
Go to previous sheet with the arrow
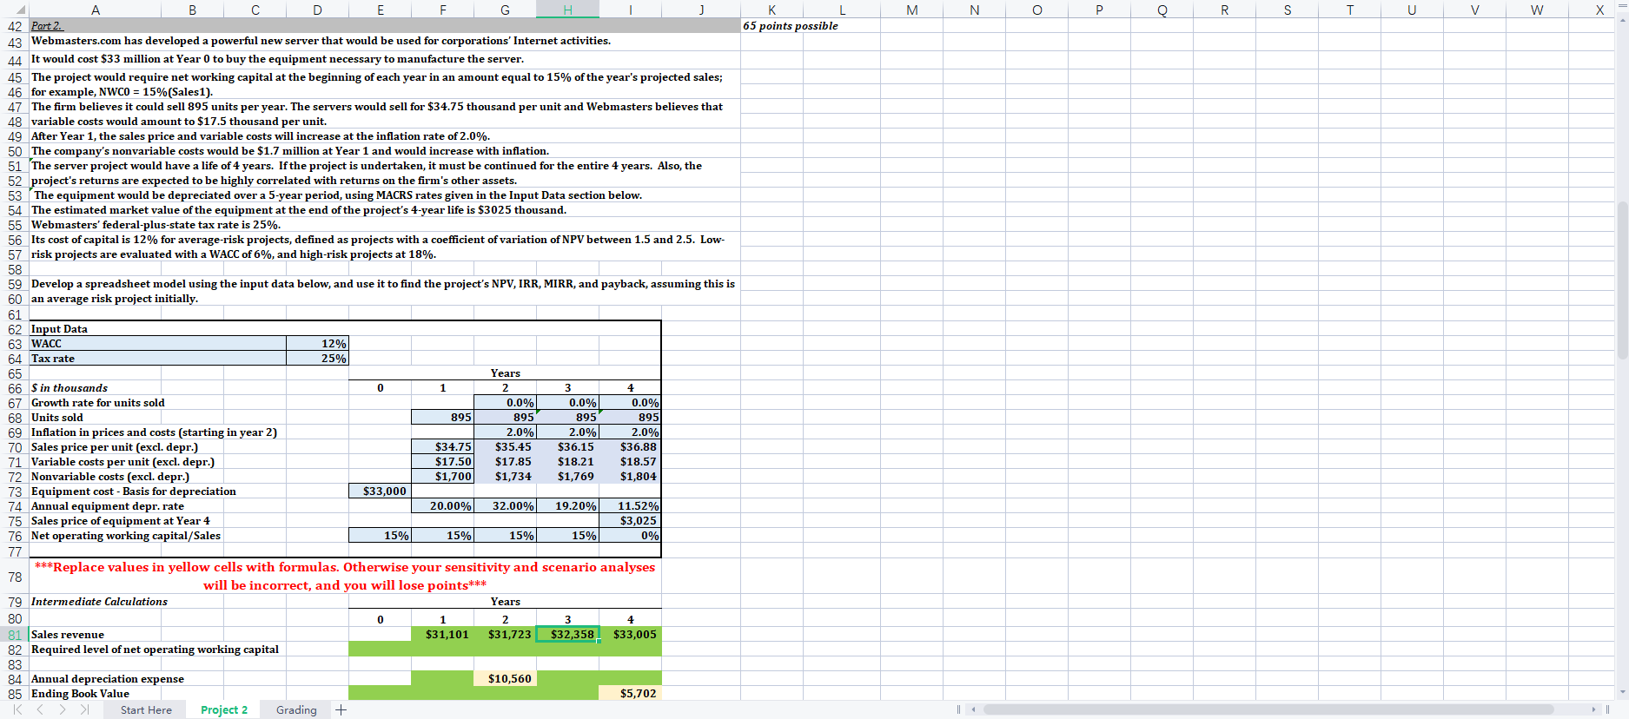click(x=39, y=709)
